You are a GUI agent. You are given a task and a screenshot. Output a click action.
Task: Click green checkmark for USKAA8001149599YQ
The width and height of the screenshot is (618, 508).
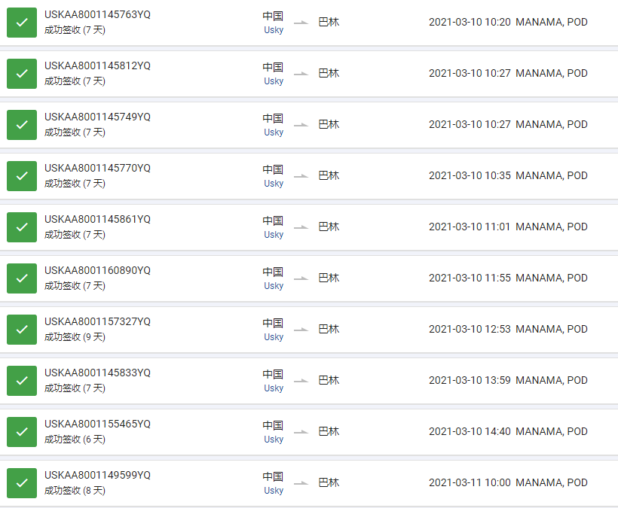pos(22,483)
